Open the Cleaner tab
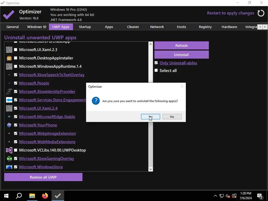This screenshot has width=268, height=201. (x=133, y=27)
